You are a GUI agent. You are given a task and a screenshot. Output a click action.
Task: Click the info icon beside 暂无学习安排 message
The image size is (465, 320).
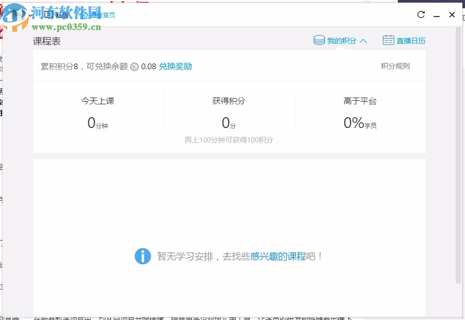143,256
